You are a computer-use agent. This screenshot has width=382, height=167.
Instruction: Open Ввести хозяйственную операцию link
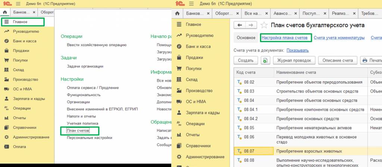(97, 45)
